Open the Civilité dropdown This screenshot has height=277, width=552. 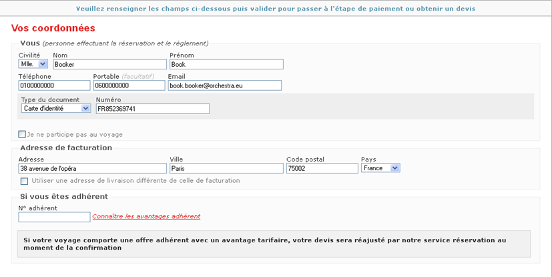(33, 64)
